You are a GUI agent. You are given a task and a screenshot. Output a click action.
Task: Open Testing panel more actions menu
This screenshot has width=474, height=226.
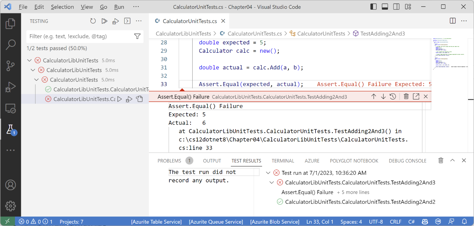point(139,21)
